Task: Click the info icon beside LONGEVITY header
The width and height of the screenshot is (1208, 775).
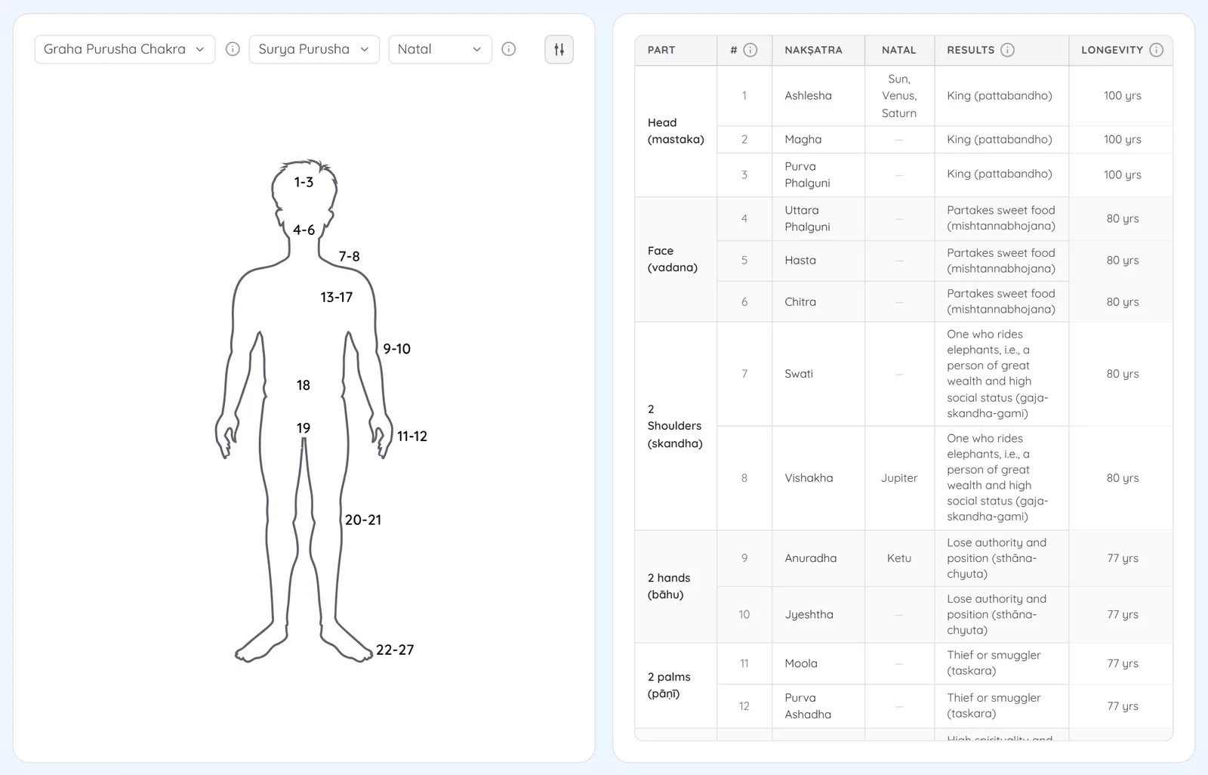Action: (1156, 50)
